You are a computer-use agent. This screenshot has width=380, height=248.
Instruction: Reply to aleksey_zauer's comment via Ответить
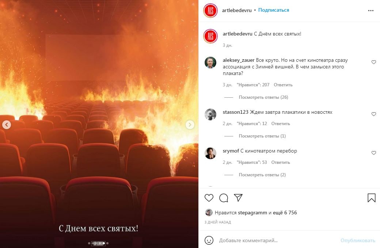click(283, 85)
